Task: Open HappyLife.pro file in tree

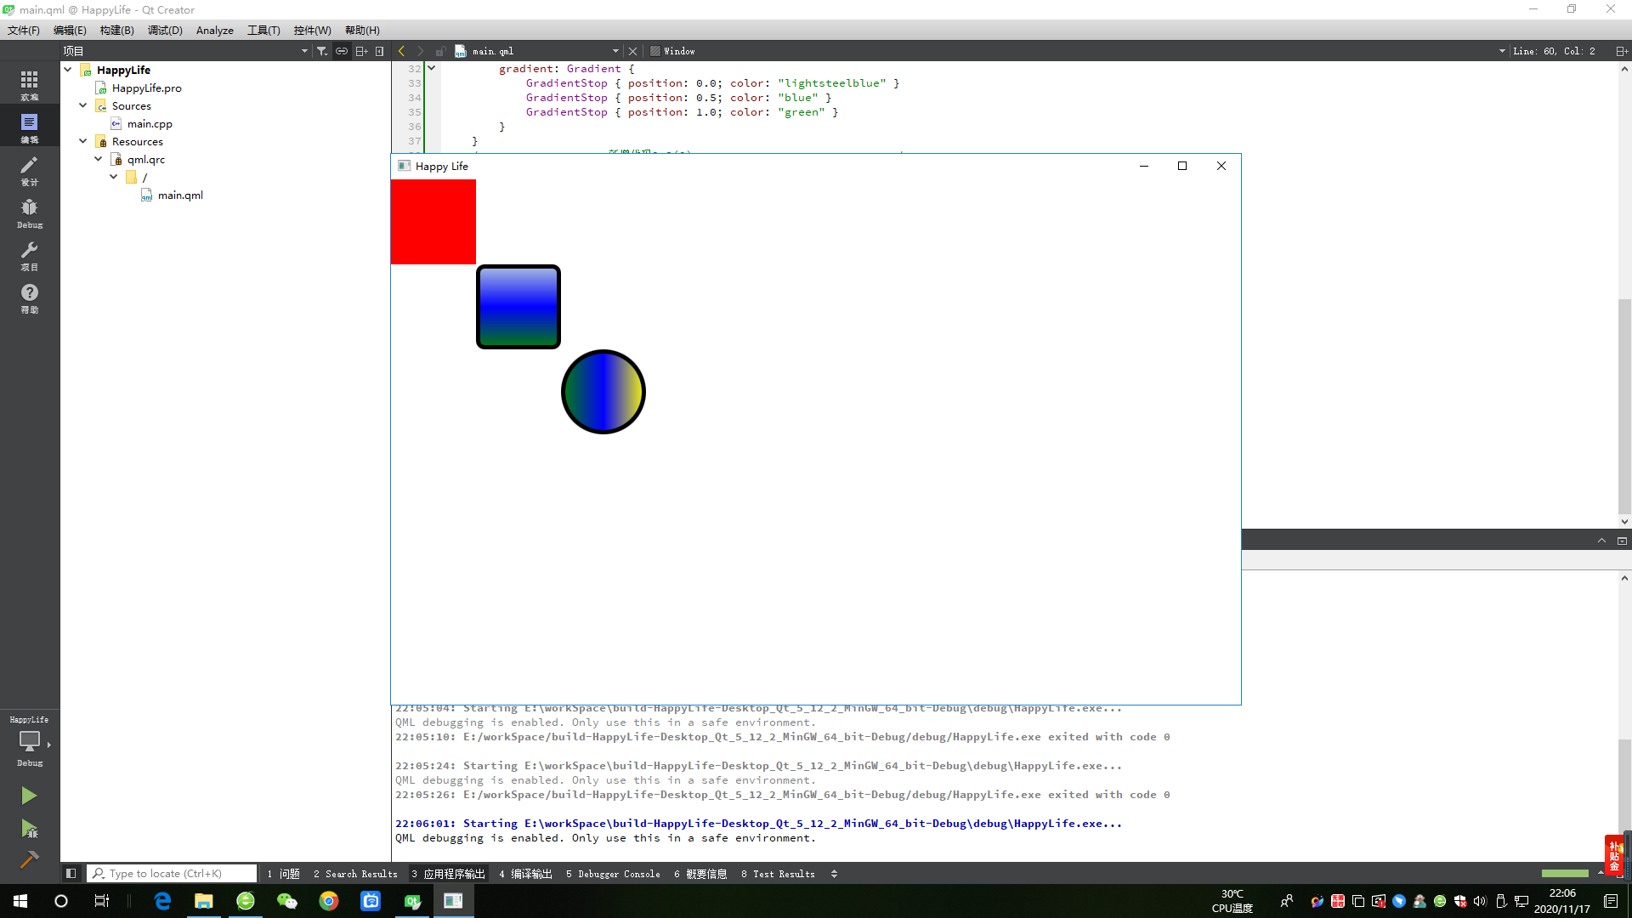Action: (x=146, y=88)
